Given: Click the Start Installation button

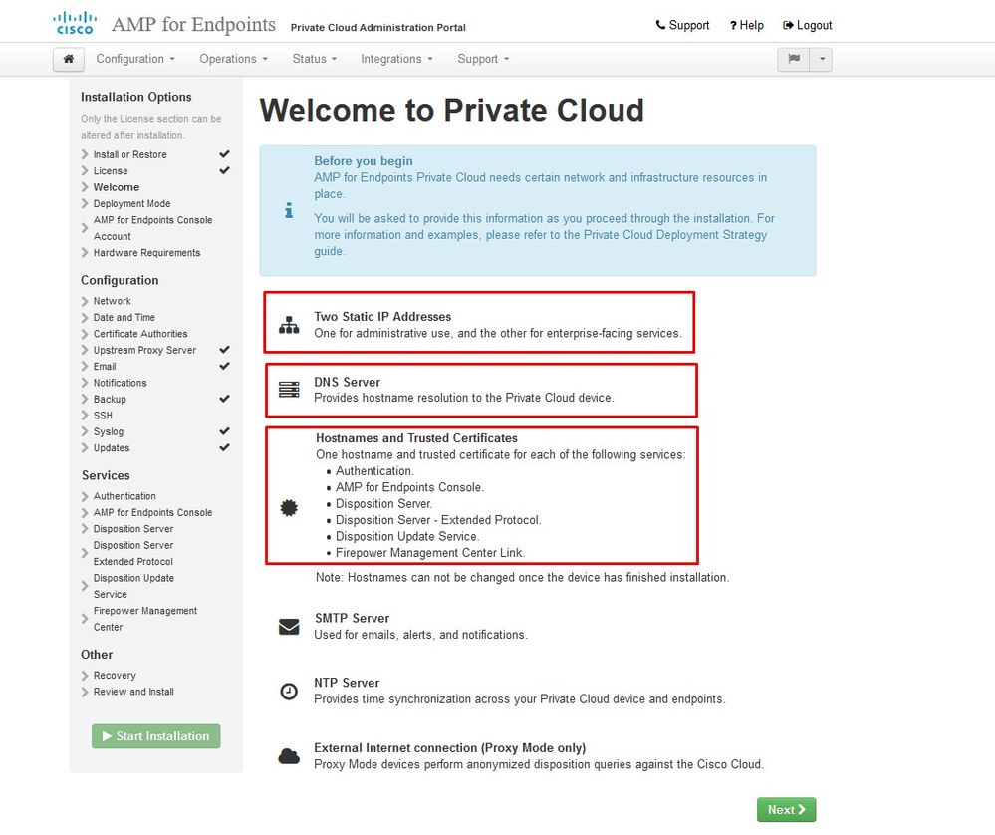Looking at the screenshot, I should [156, 736].
